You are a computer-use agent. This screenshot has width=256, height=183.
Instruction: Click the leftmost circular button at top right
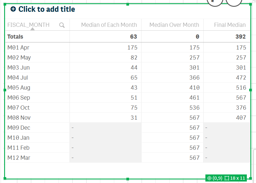tap(215, 2)
